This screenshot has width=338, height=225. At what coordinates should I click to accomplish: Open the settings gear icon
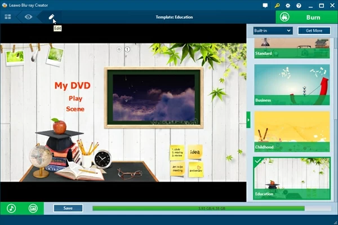point(288,6)
